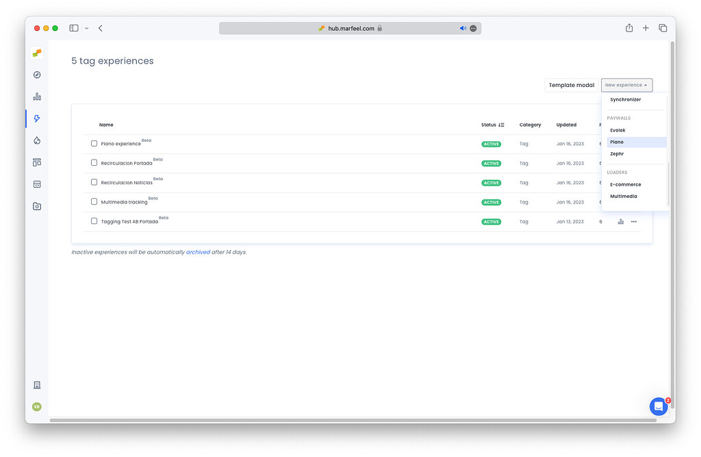
Task: Collapse the New experience dropdown
Action: (626, 85)
